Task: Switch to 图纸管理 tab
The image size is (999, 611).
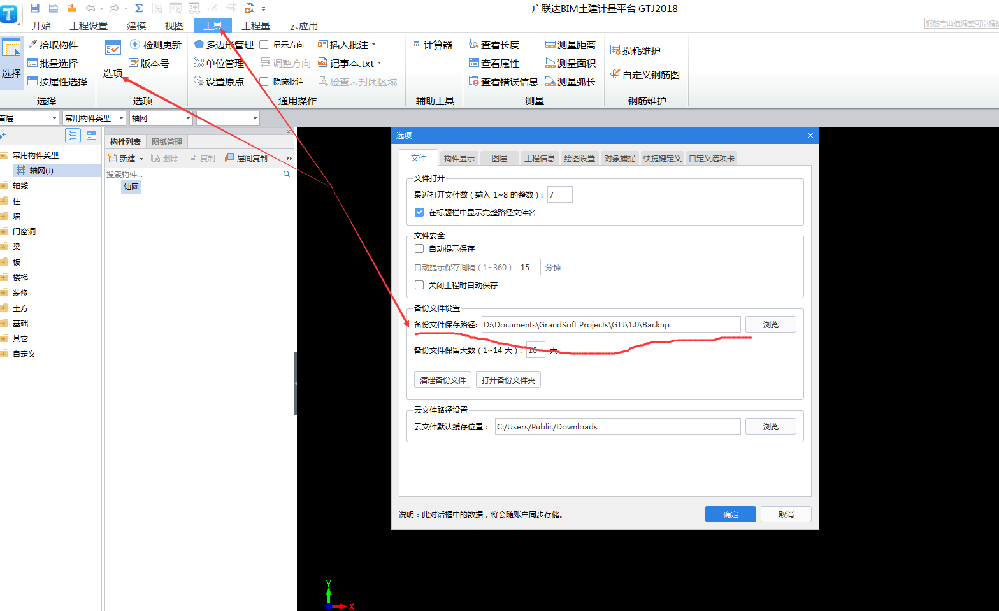Action: [x=167, y=141]
